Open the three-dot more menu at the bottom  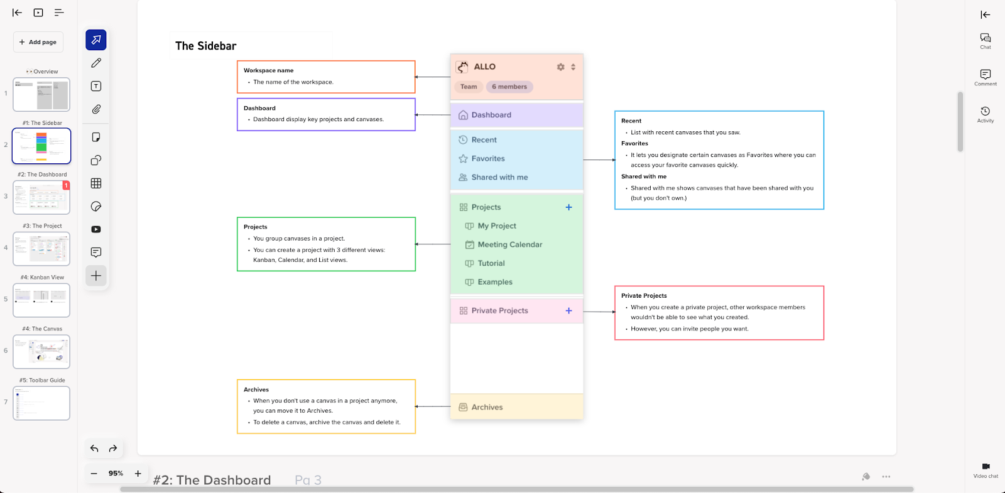click(x=886, y=477)
